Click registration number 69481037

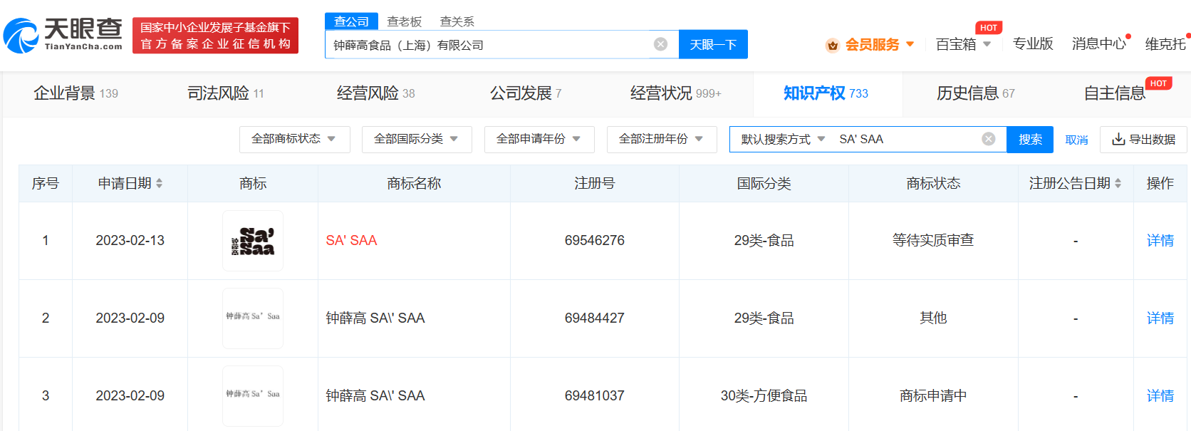pos(595,395)
